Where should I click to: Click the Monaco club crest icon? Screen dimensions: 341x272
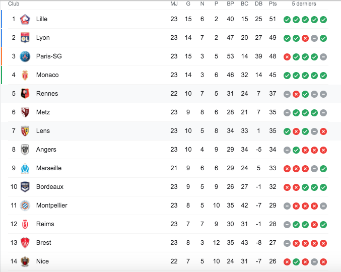pyautogui.click(x=25, y=75)
